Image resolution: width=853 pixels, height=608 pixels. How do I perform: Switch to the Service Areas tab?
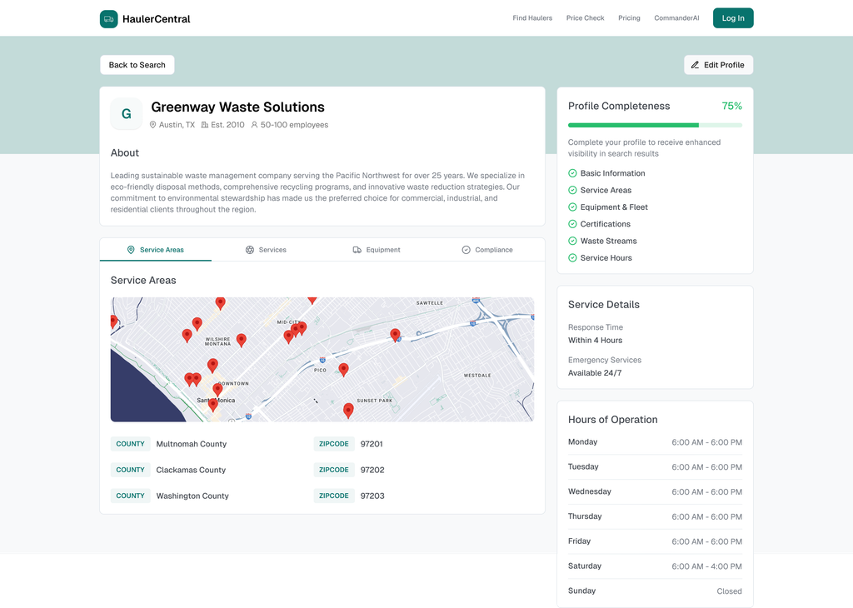[x=156, y=250]
